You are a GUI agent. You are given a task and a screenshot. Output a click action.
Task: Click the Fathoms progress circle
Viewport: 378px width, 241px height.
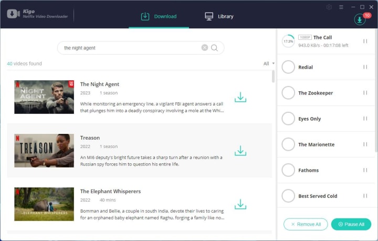[288, 170]
